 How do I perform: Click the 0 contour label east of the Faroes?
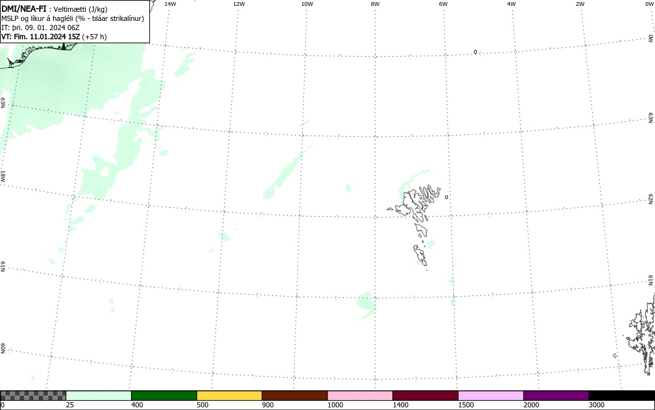447,197
